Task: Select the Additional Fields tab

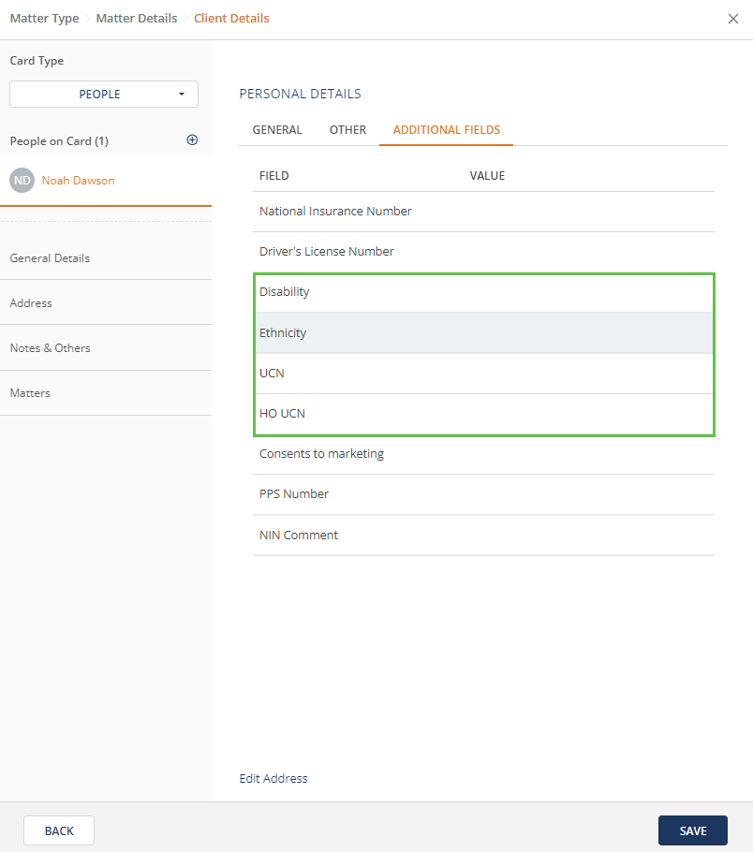Action: coord(446,130)
